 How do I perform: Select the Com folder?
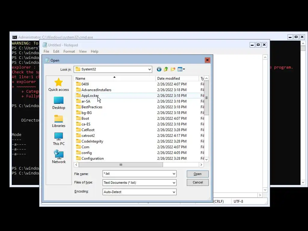[85, 147]
